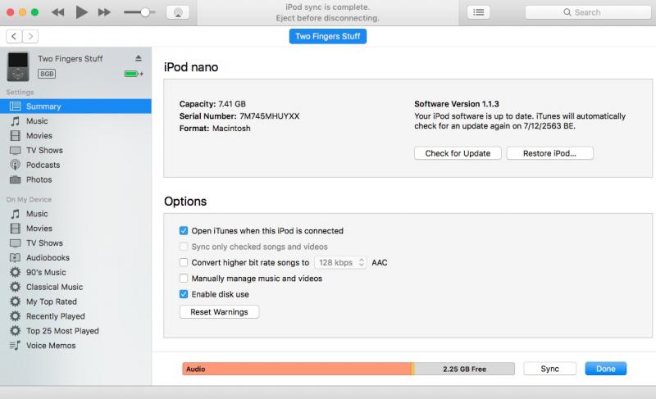Start playback with the play button
This screenshot has height=399, width=656.
pos(81,12)
